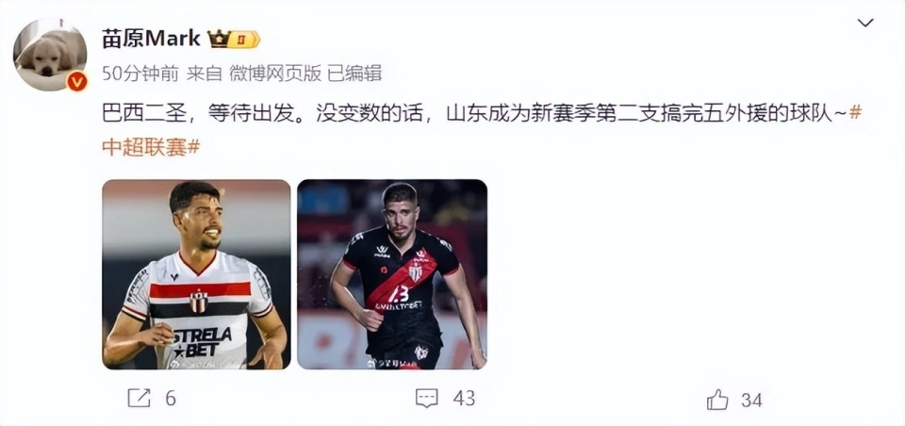905x426 pixels.
Task: Click the repost share icon
Action: tap(140, 399)
